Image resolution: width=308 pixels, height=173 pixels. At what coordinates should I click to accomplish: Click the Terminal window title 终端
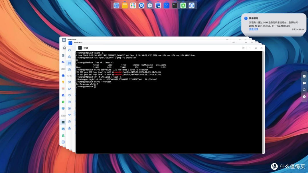86,48
